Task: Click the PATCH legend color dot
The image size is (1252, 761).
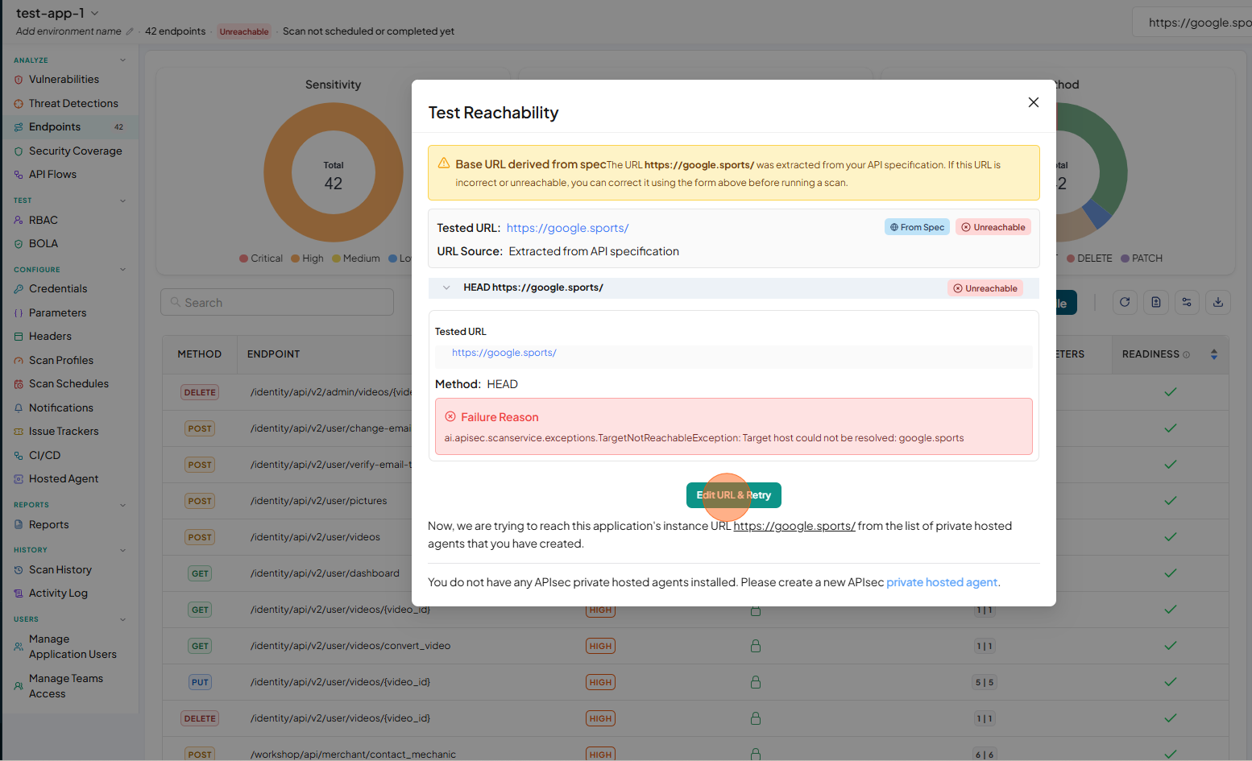Action: click(1125, 258)
